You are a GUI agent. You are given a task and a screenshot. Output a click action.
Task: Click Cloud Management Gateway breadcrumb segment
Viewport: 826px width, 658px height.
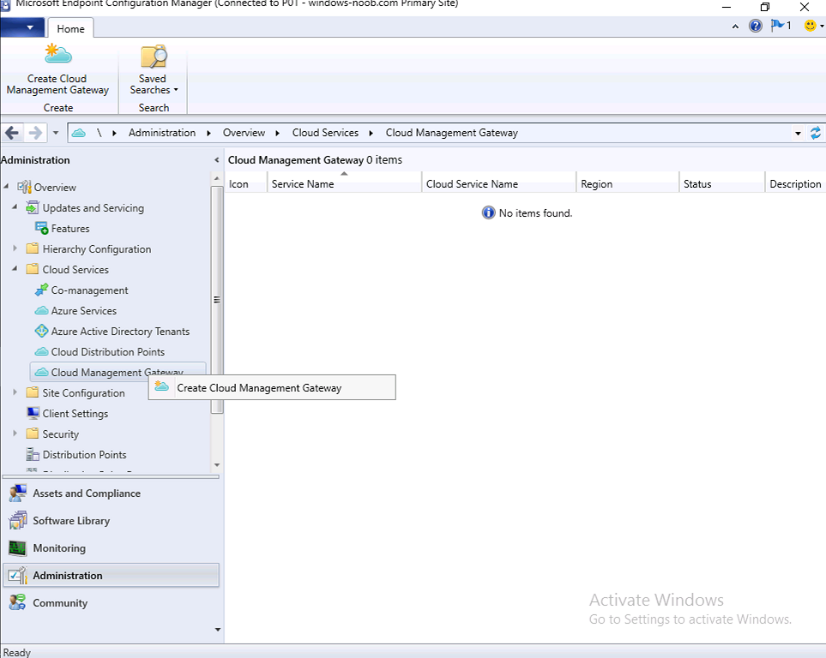pos(452,133)
